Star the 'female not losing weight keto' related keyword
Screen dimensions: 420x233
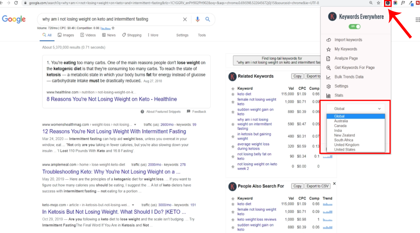233,102
